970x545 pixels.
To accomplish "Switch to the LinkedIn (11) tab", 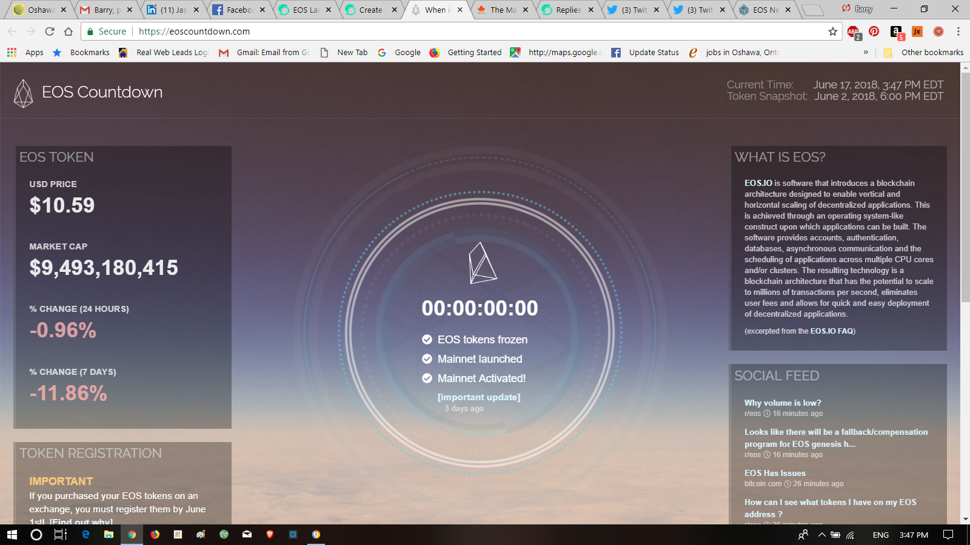I will click(x=172, y=10).
